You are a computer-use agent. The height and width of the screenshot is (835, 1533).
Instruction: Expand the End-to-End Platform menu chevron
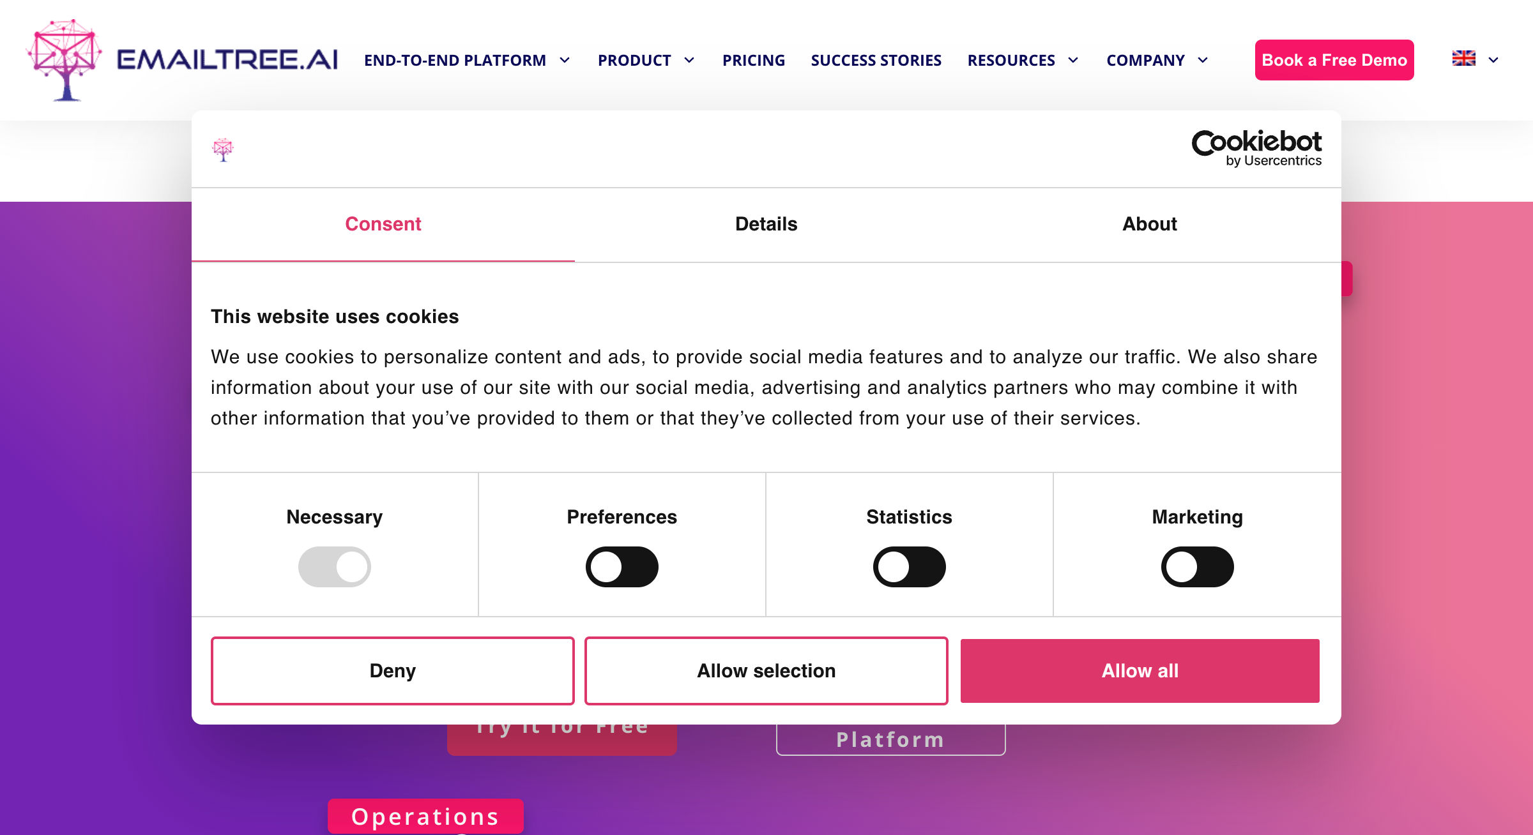565,60
